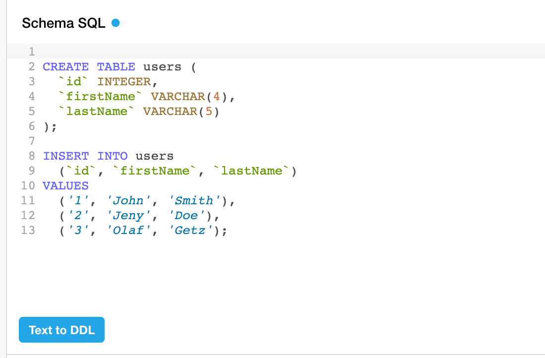
Task: Click the number 5 inside VARCHAR
Action: (x=208, y=112)
